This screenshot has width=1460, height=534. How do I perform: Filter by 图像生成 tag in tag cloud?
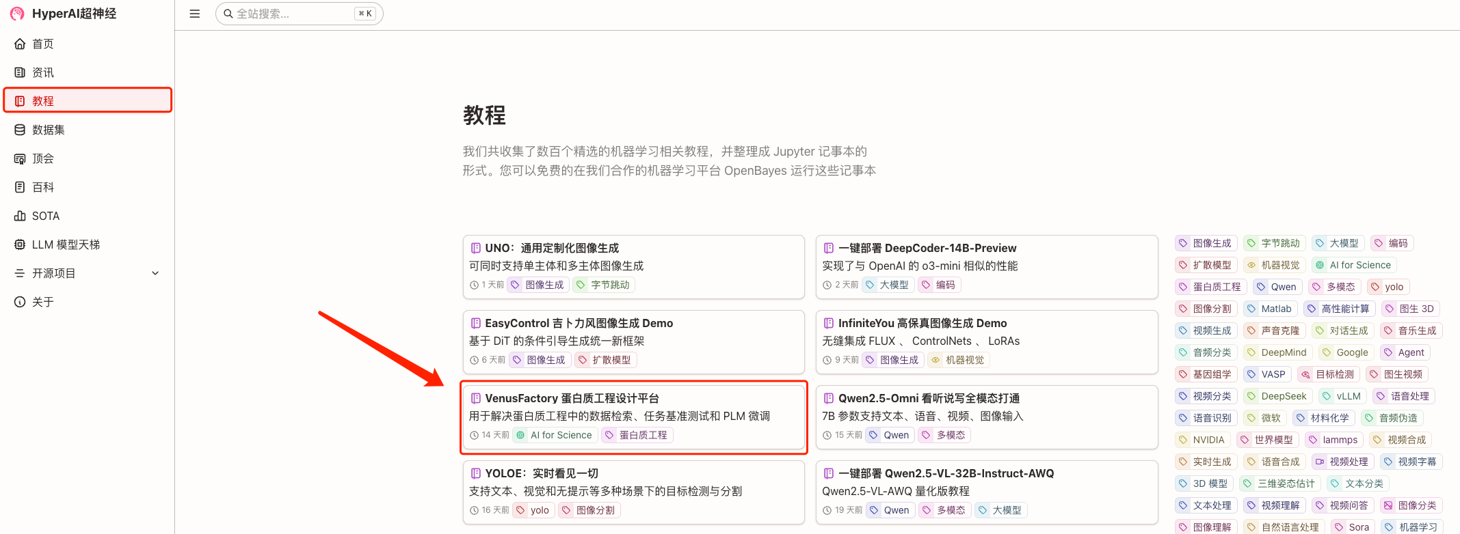coord(1206,243)
